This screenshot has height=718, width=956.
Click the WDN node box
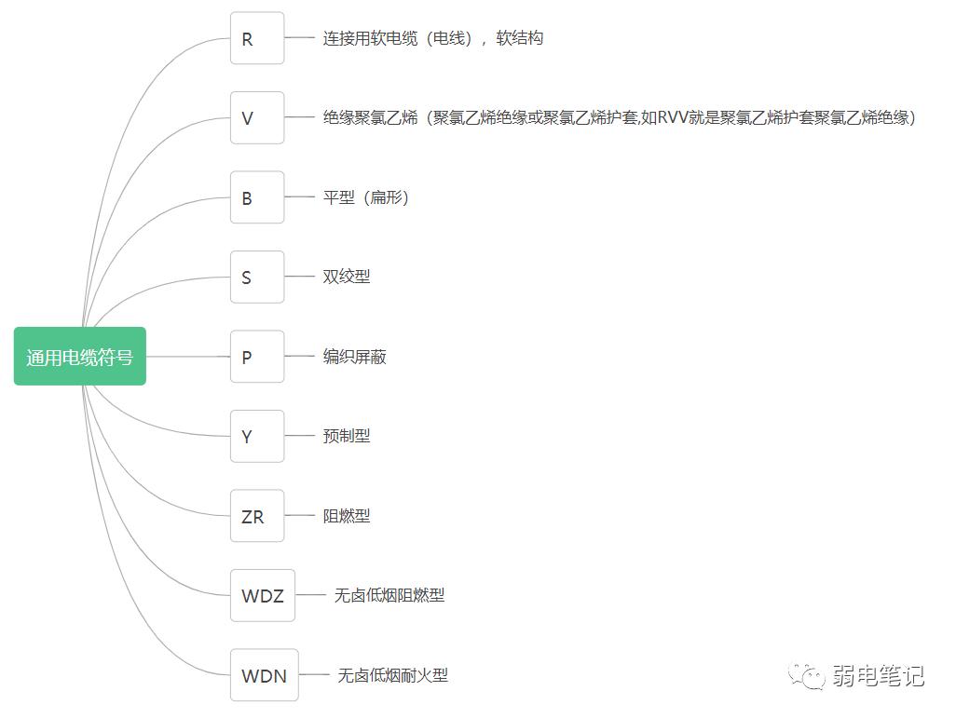[265, 675]
